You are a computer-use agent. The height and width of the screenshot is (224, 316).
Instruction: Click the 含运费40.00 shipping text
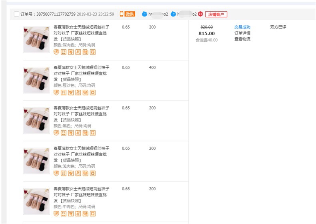[206, 40]
